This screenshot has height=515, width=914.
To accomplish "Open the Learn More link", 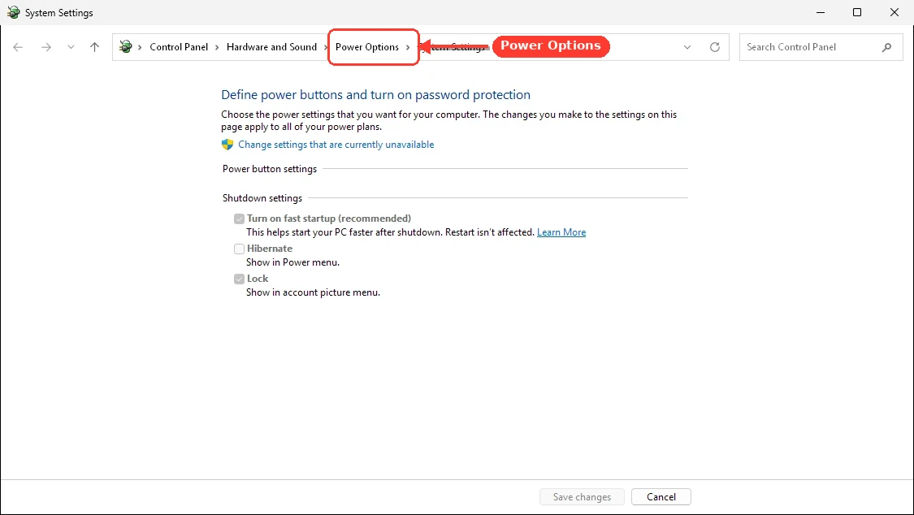I will click(561, 232).
